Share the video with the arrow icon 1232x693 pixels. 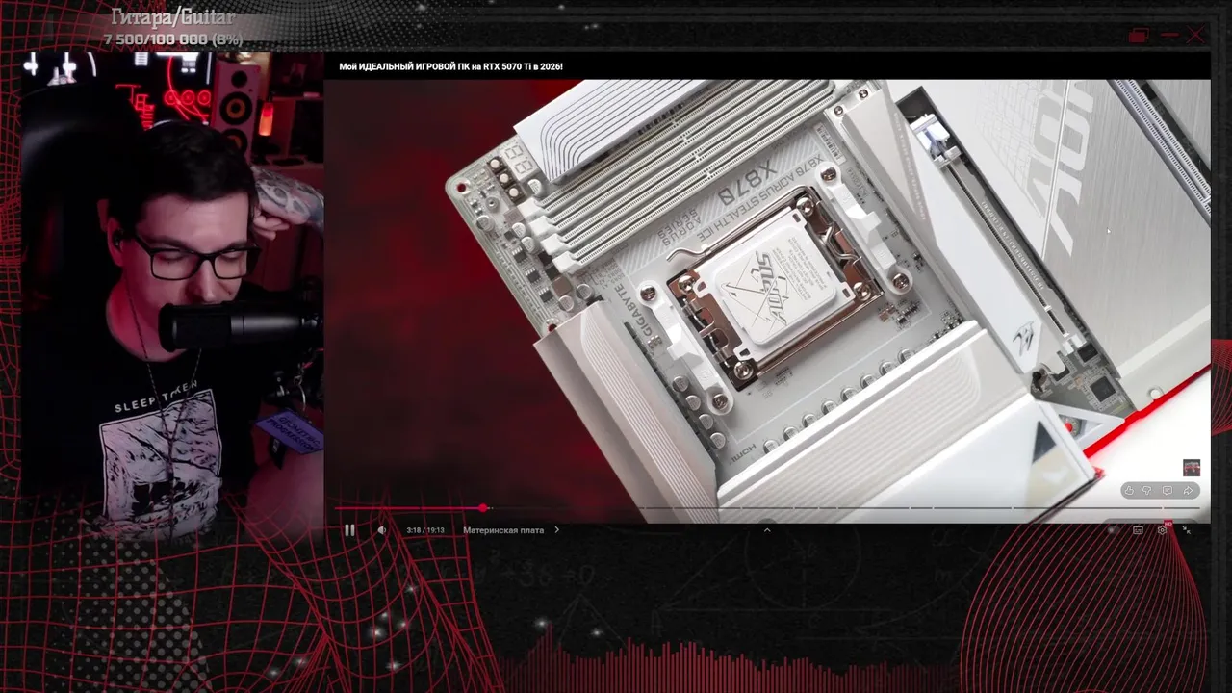tap(1188, 491)
